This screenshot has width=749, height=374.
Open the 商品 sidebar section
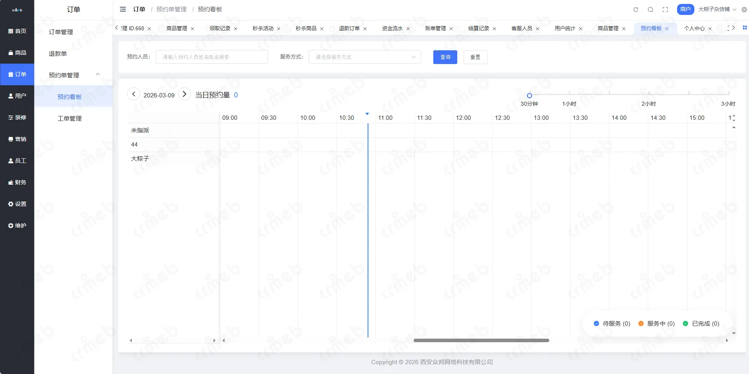coord(17,53)
